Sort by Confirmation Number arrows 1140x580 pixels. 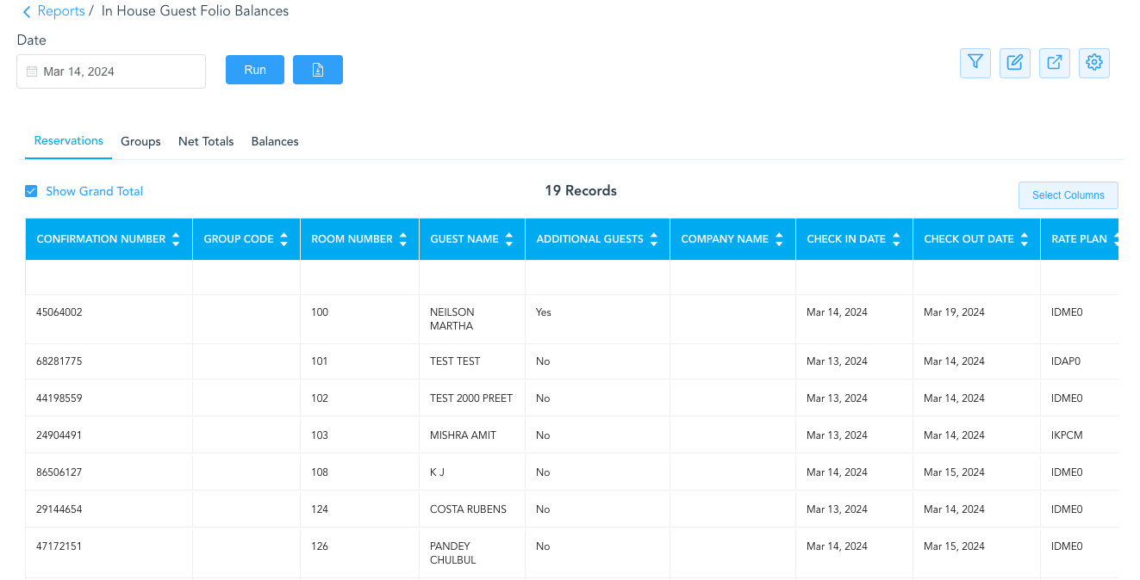pyautogui.click(x=176, y=239)
